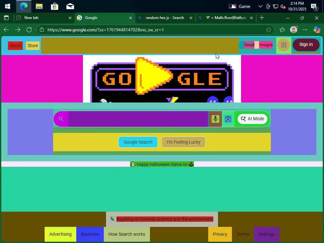Focus the Google search box
Image resolution: width=324 pixels, height=243 pixels.
pyautogui.click(x=138, y=119)
